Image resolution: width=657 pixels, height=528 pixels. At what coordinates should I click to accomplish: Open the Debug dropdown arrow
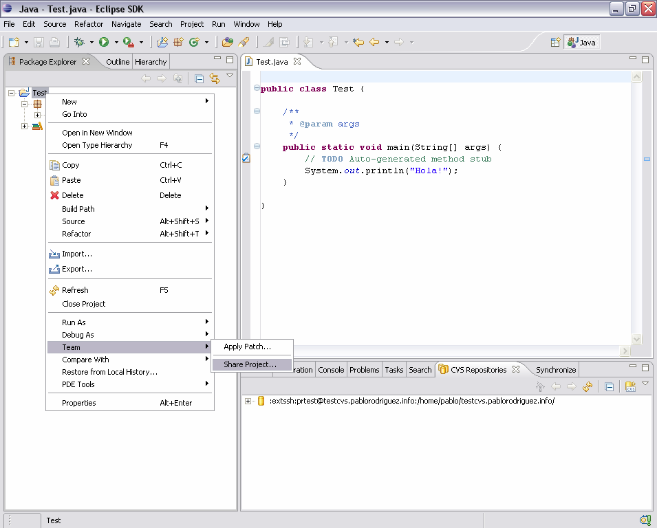91,43
